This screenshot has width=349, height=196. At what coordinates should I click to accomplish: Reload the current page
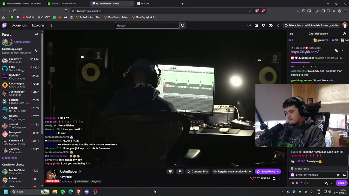tap(15, 11)
